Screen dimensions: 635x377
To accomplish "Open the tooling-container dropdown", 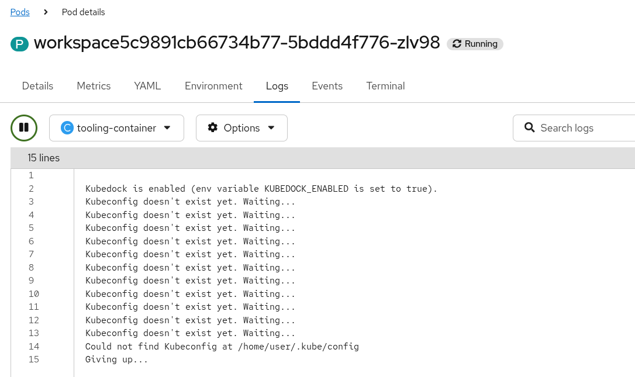I will point(116,128).
